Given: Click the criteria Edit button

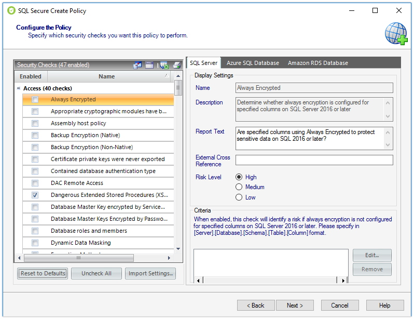Looking at the screenshot, I should pos(372,255).
